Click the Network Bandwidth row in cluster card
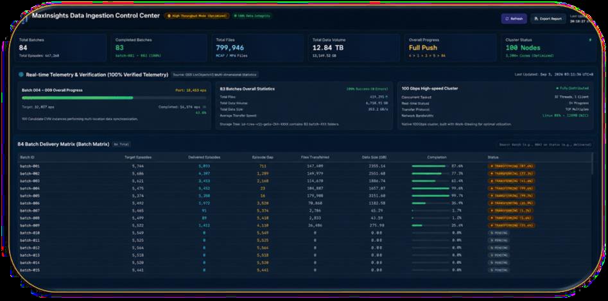This screenshot has width=608, height=301. click(495, 116)
